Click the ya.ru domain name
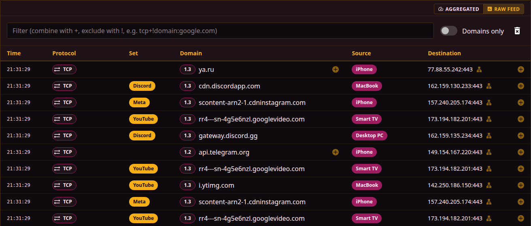The width and height of the screenshot is (531, 226). click(206, 69)
